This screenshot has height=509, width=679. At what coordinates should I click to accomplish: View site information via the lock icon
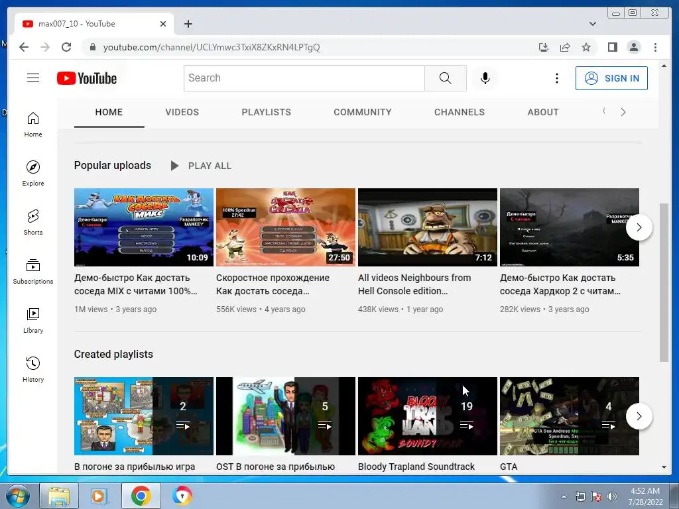pyautogui.click(x=92, y=47)
